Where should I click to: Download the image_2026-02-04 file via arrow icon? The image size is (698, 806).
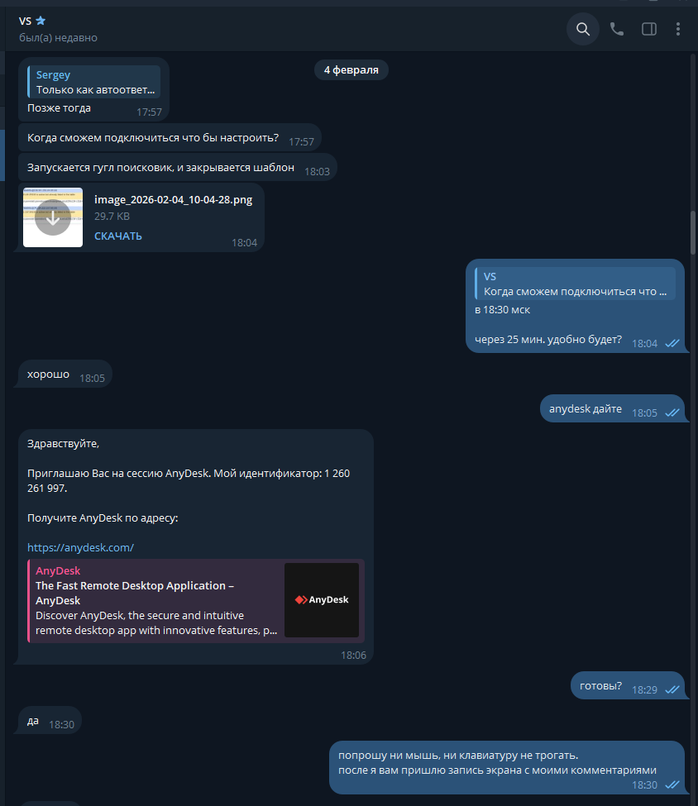pos(52,217)
